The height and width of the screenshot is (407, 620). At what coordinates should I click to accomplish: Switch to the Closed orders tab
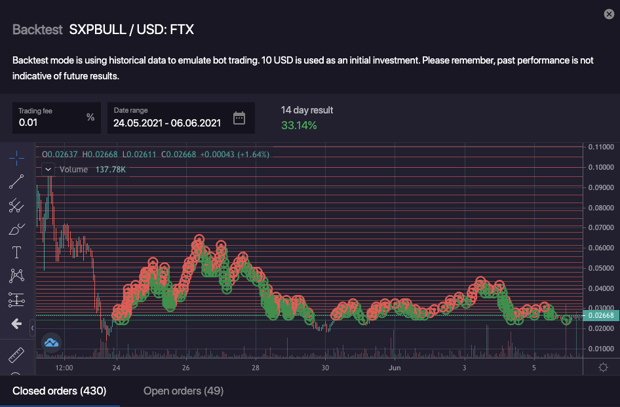(x=60, y=391)
